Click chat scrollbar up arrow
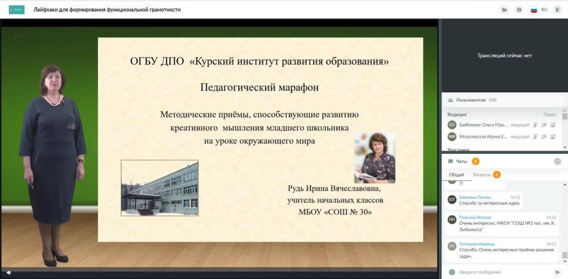The width and height of the screenshot is (568, 279). (x=565, y=184)
